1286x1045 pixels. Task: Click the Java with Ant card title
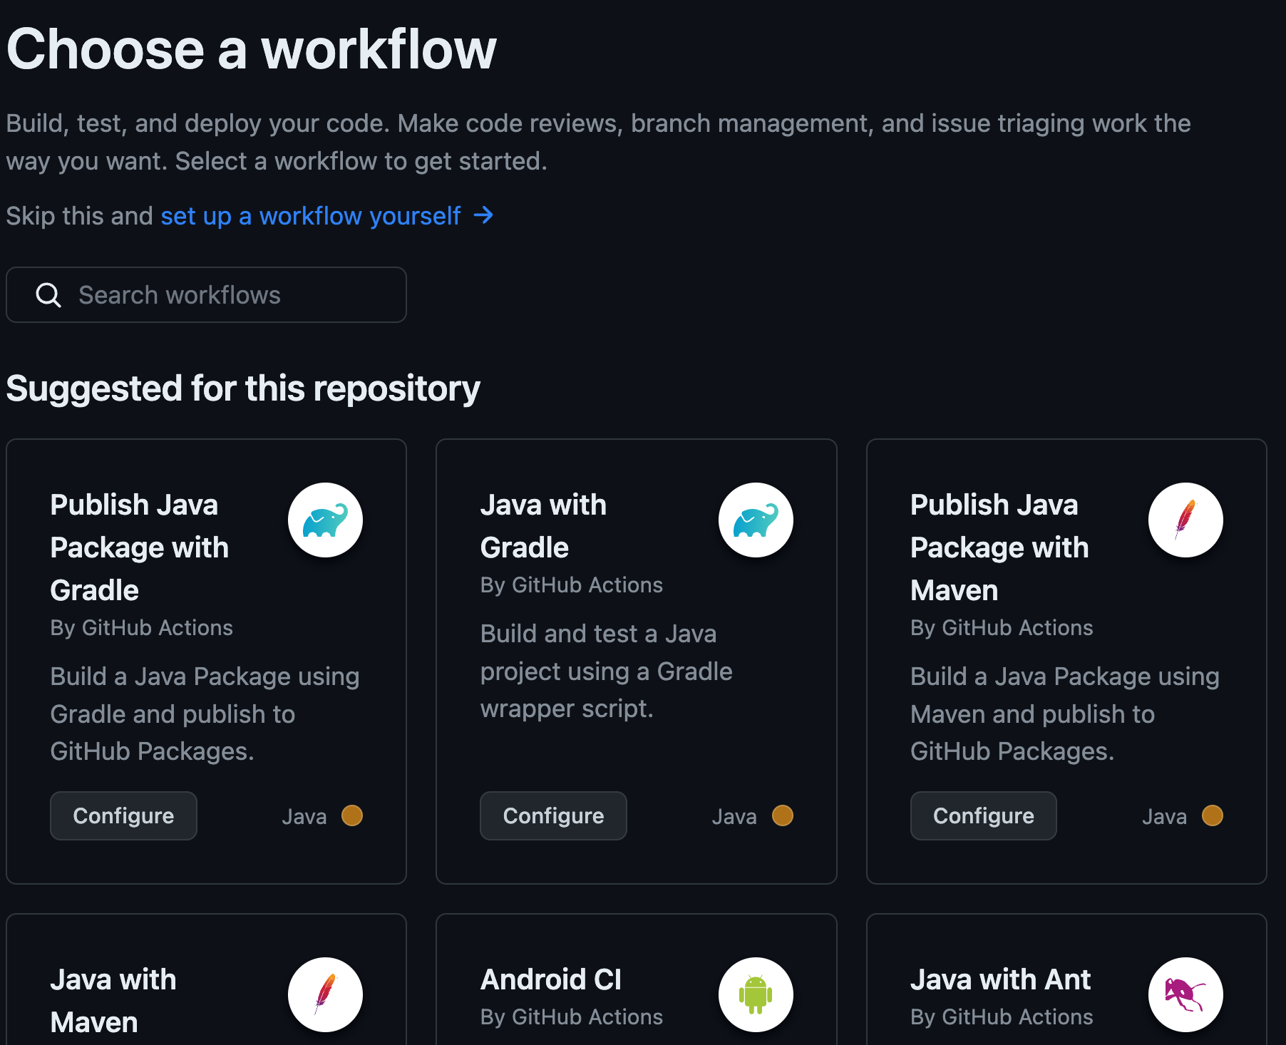pyautogui.click(x=1000, y=979)
